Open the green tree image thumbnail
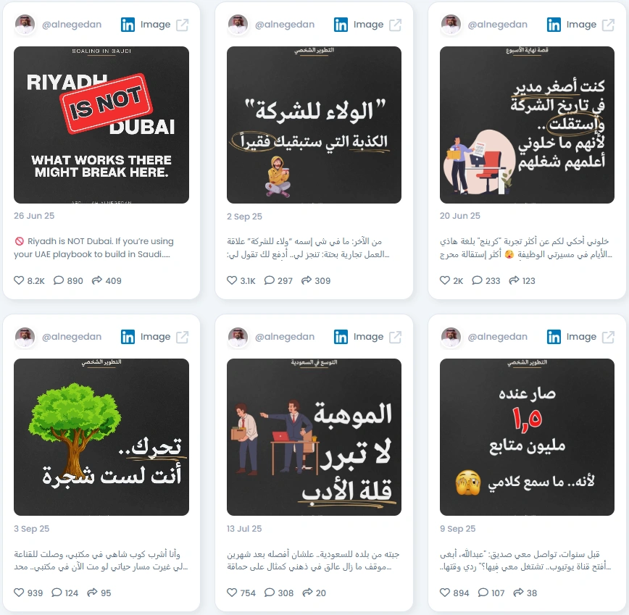The image size is (629, 615). point(101,437)
